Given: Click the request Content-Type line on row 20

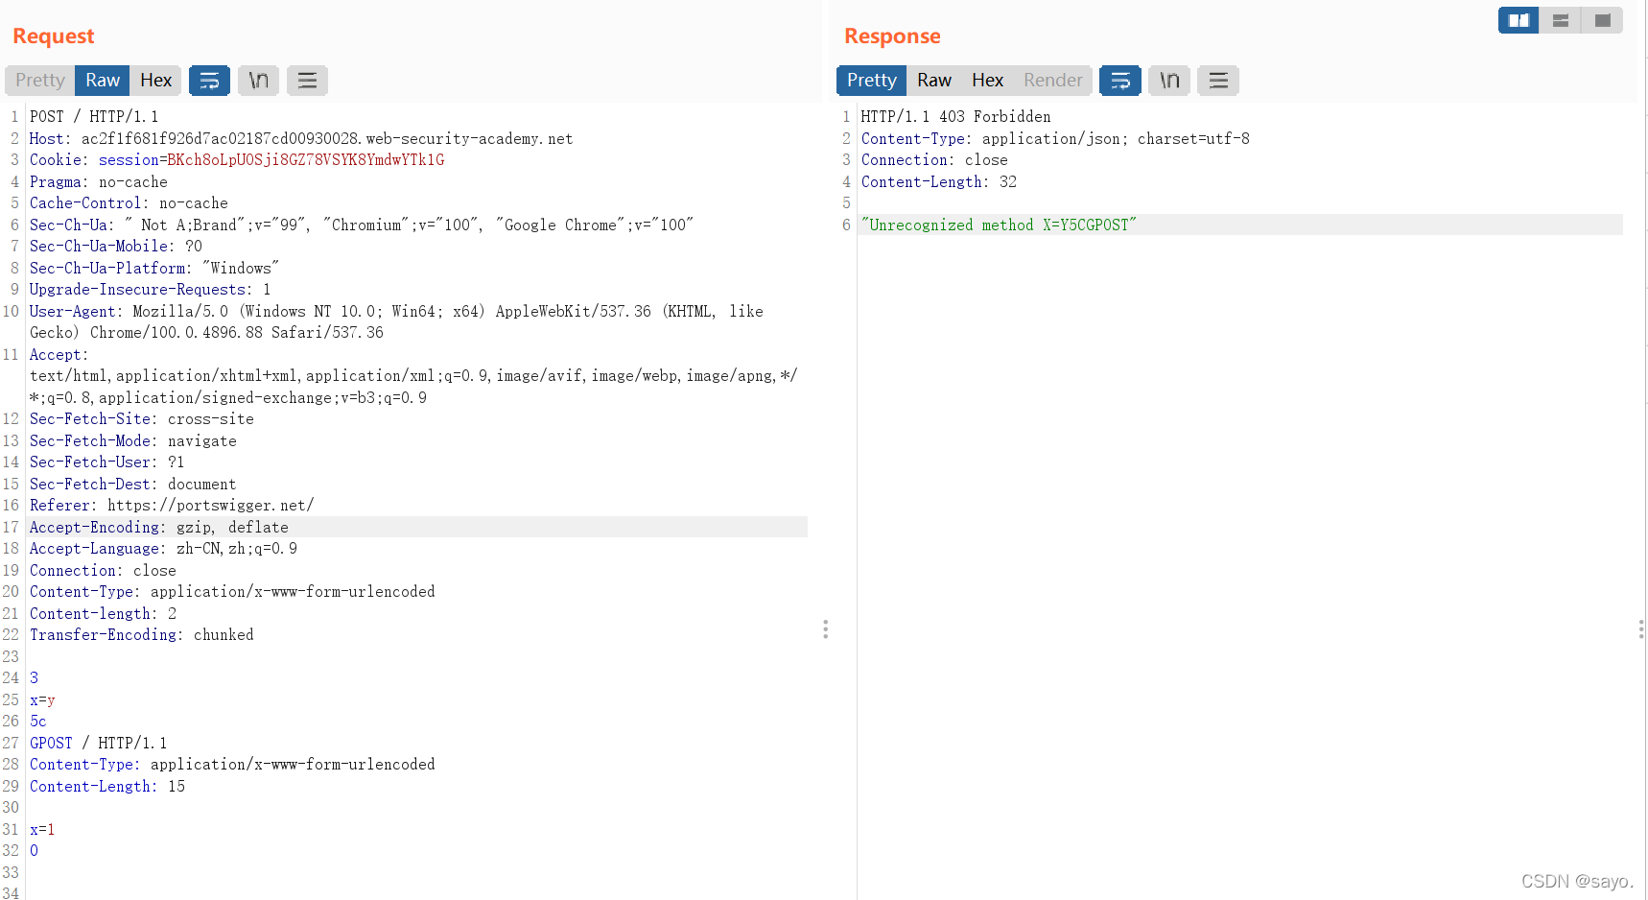Looking at the screenshot, I should [x=232, y=592].
